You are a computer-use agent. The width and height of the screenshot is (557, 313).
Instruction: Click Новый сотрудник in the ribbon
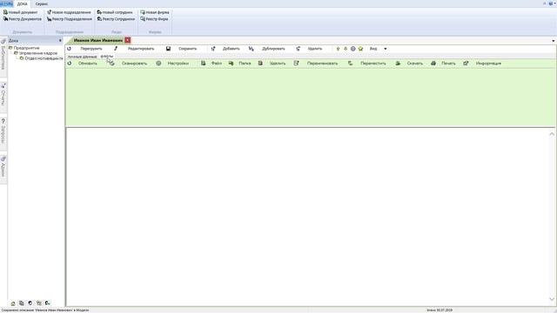[x=115, y=12]
